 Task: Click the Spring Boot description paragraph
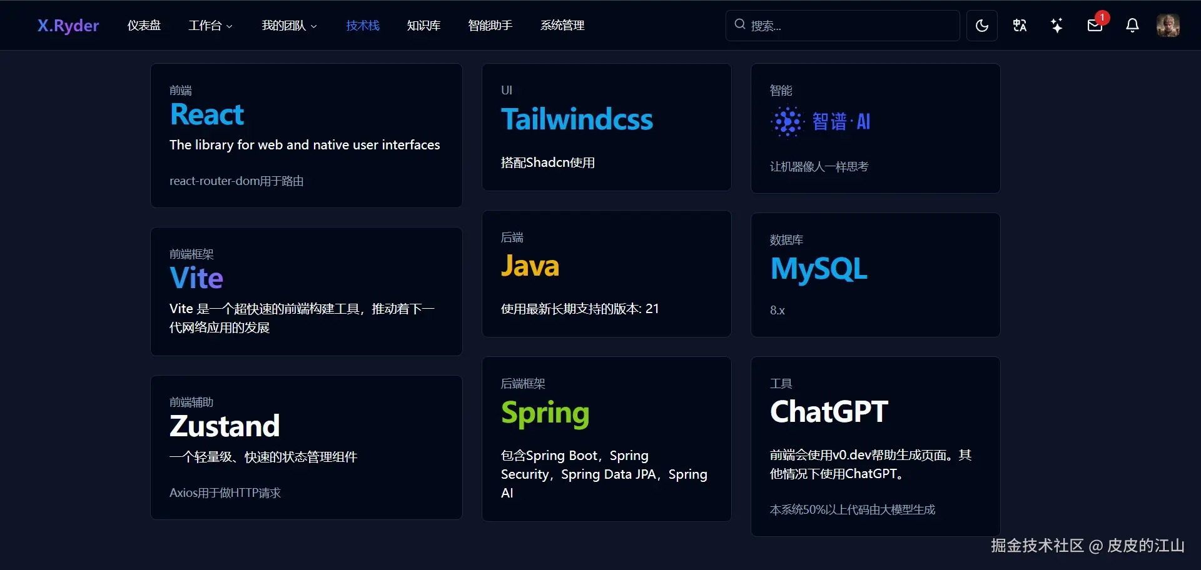[x=604, y=474]
